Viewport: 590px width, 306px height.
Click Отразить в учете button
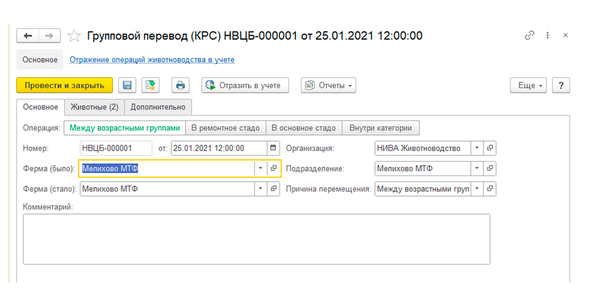pyautogui.click(x=245, y=85)
